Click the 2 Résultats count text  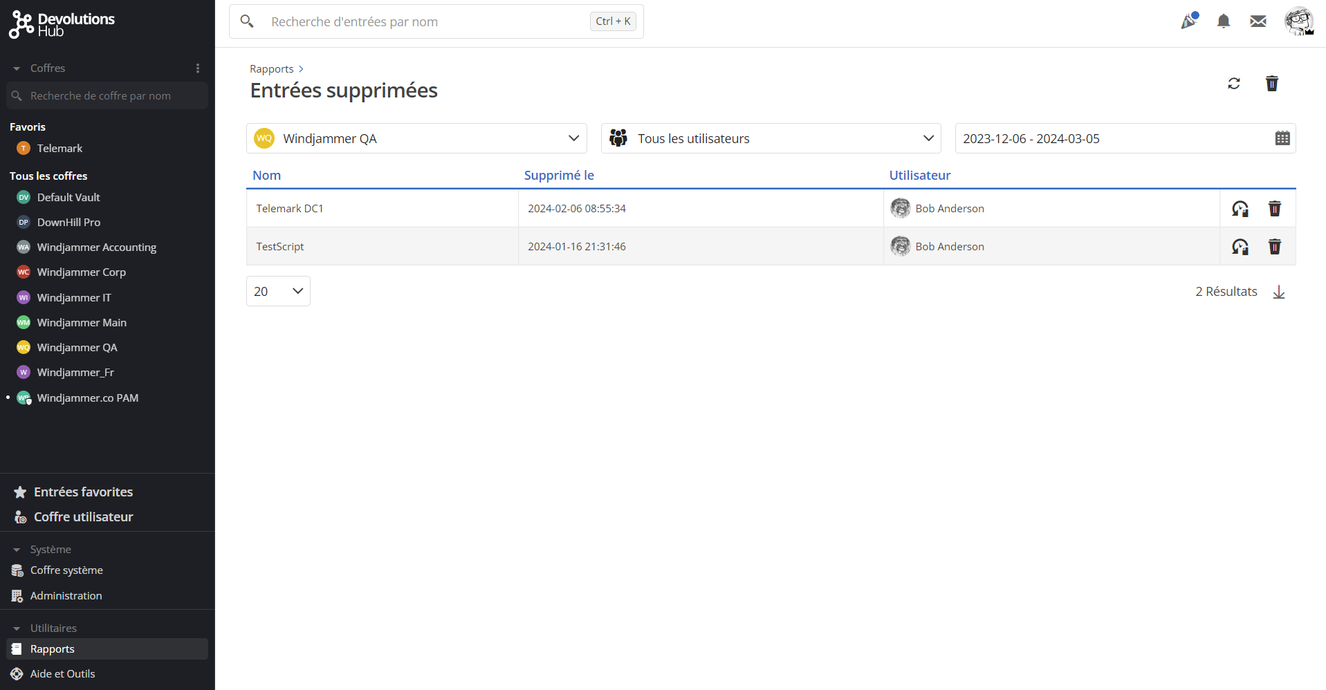[1226, 292]
